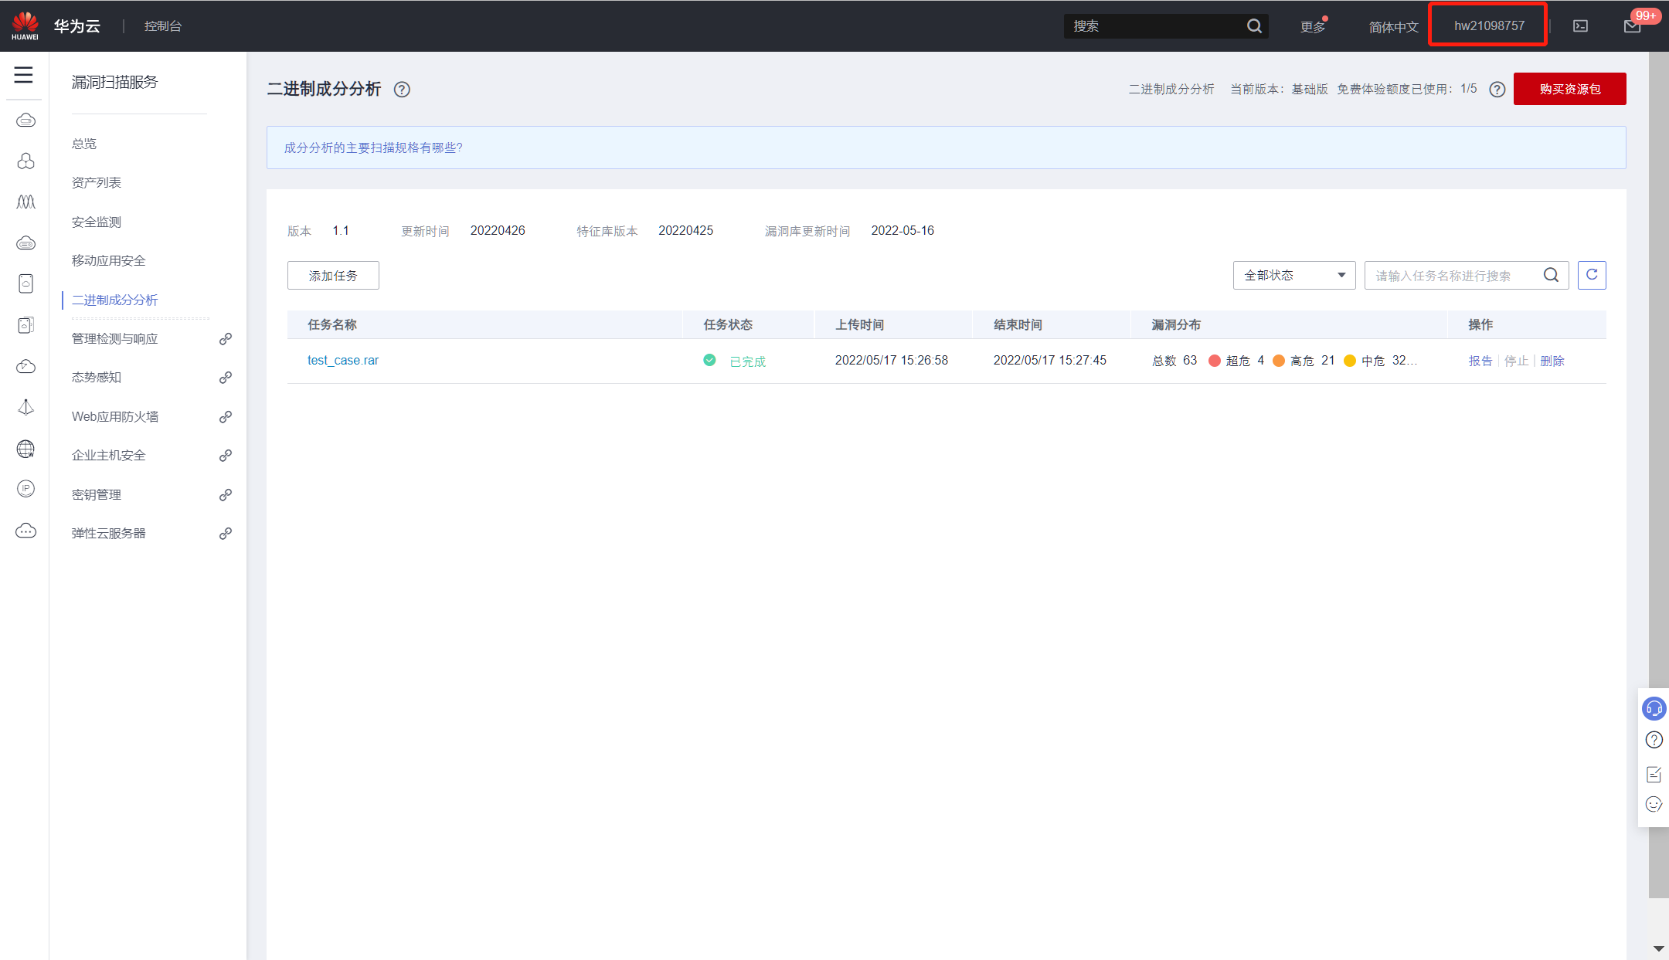Open the test_case.rar task link
Image resolution: width=1669 pixels, height=960 pixels.
[343, 361]
